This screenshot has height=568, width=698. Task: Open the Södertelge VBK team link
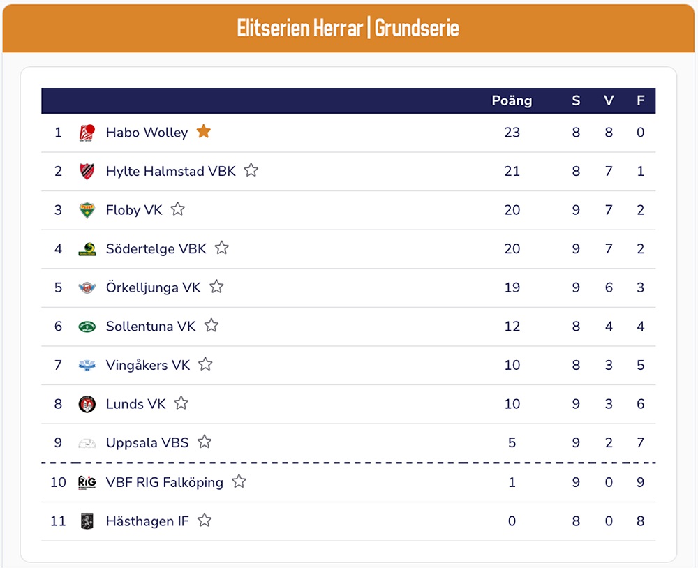(x=156, y=249)
